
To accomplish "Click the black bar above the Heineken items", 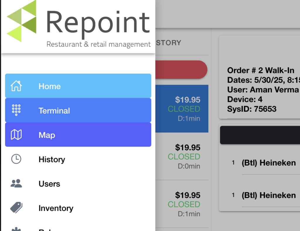I will (x=260, y=135).
